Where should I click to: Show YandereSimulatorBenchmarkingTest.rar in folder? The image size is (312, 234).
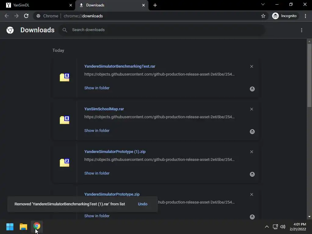tap(97, 88)
